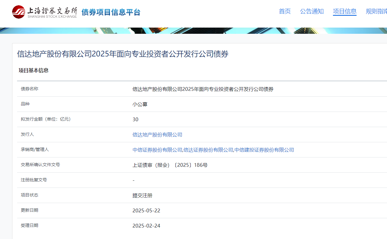
Task: Click the large bond project page heading
Action: (123, 54)
